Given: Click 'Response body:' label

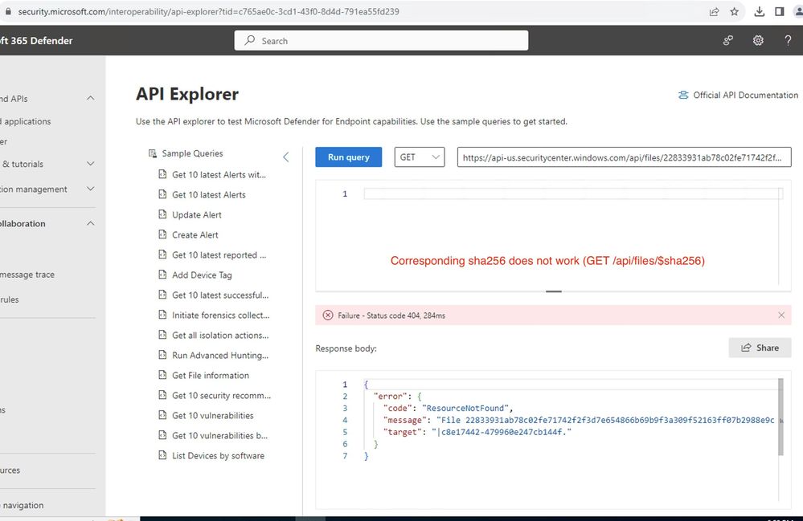Looking at the screenshot, I should pyautogui.click(x=346, y=348).
